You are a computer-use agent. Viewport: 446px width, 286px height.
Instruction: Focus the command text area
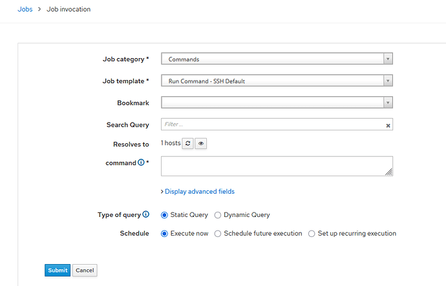pos(277,166)
